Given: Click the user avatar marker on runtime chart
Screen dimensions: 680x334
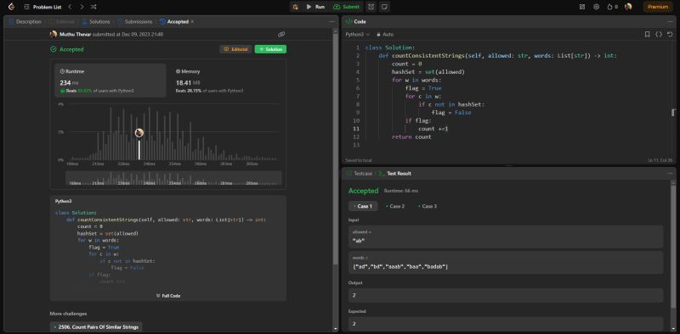Looking at the screenshot, I should (139, 133).
